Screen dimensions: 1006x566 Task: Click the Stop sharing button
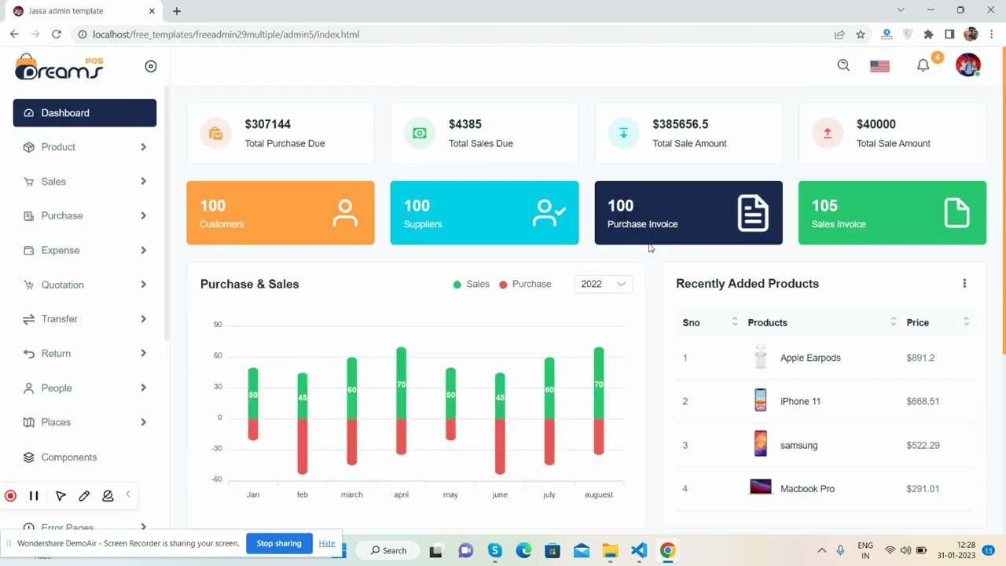279,543
